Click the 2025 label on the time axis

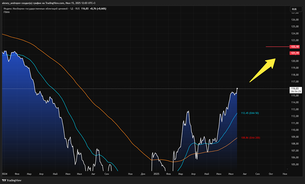pos(156,174)
